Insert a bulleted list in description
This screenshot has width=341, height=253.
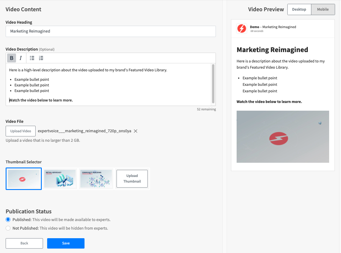coord(32,58)
